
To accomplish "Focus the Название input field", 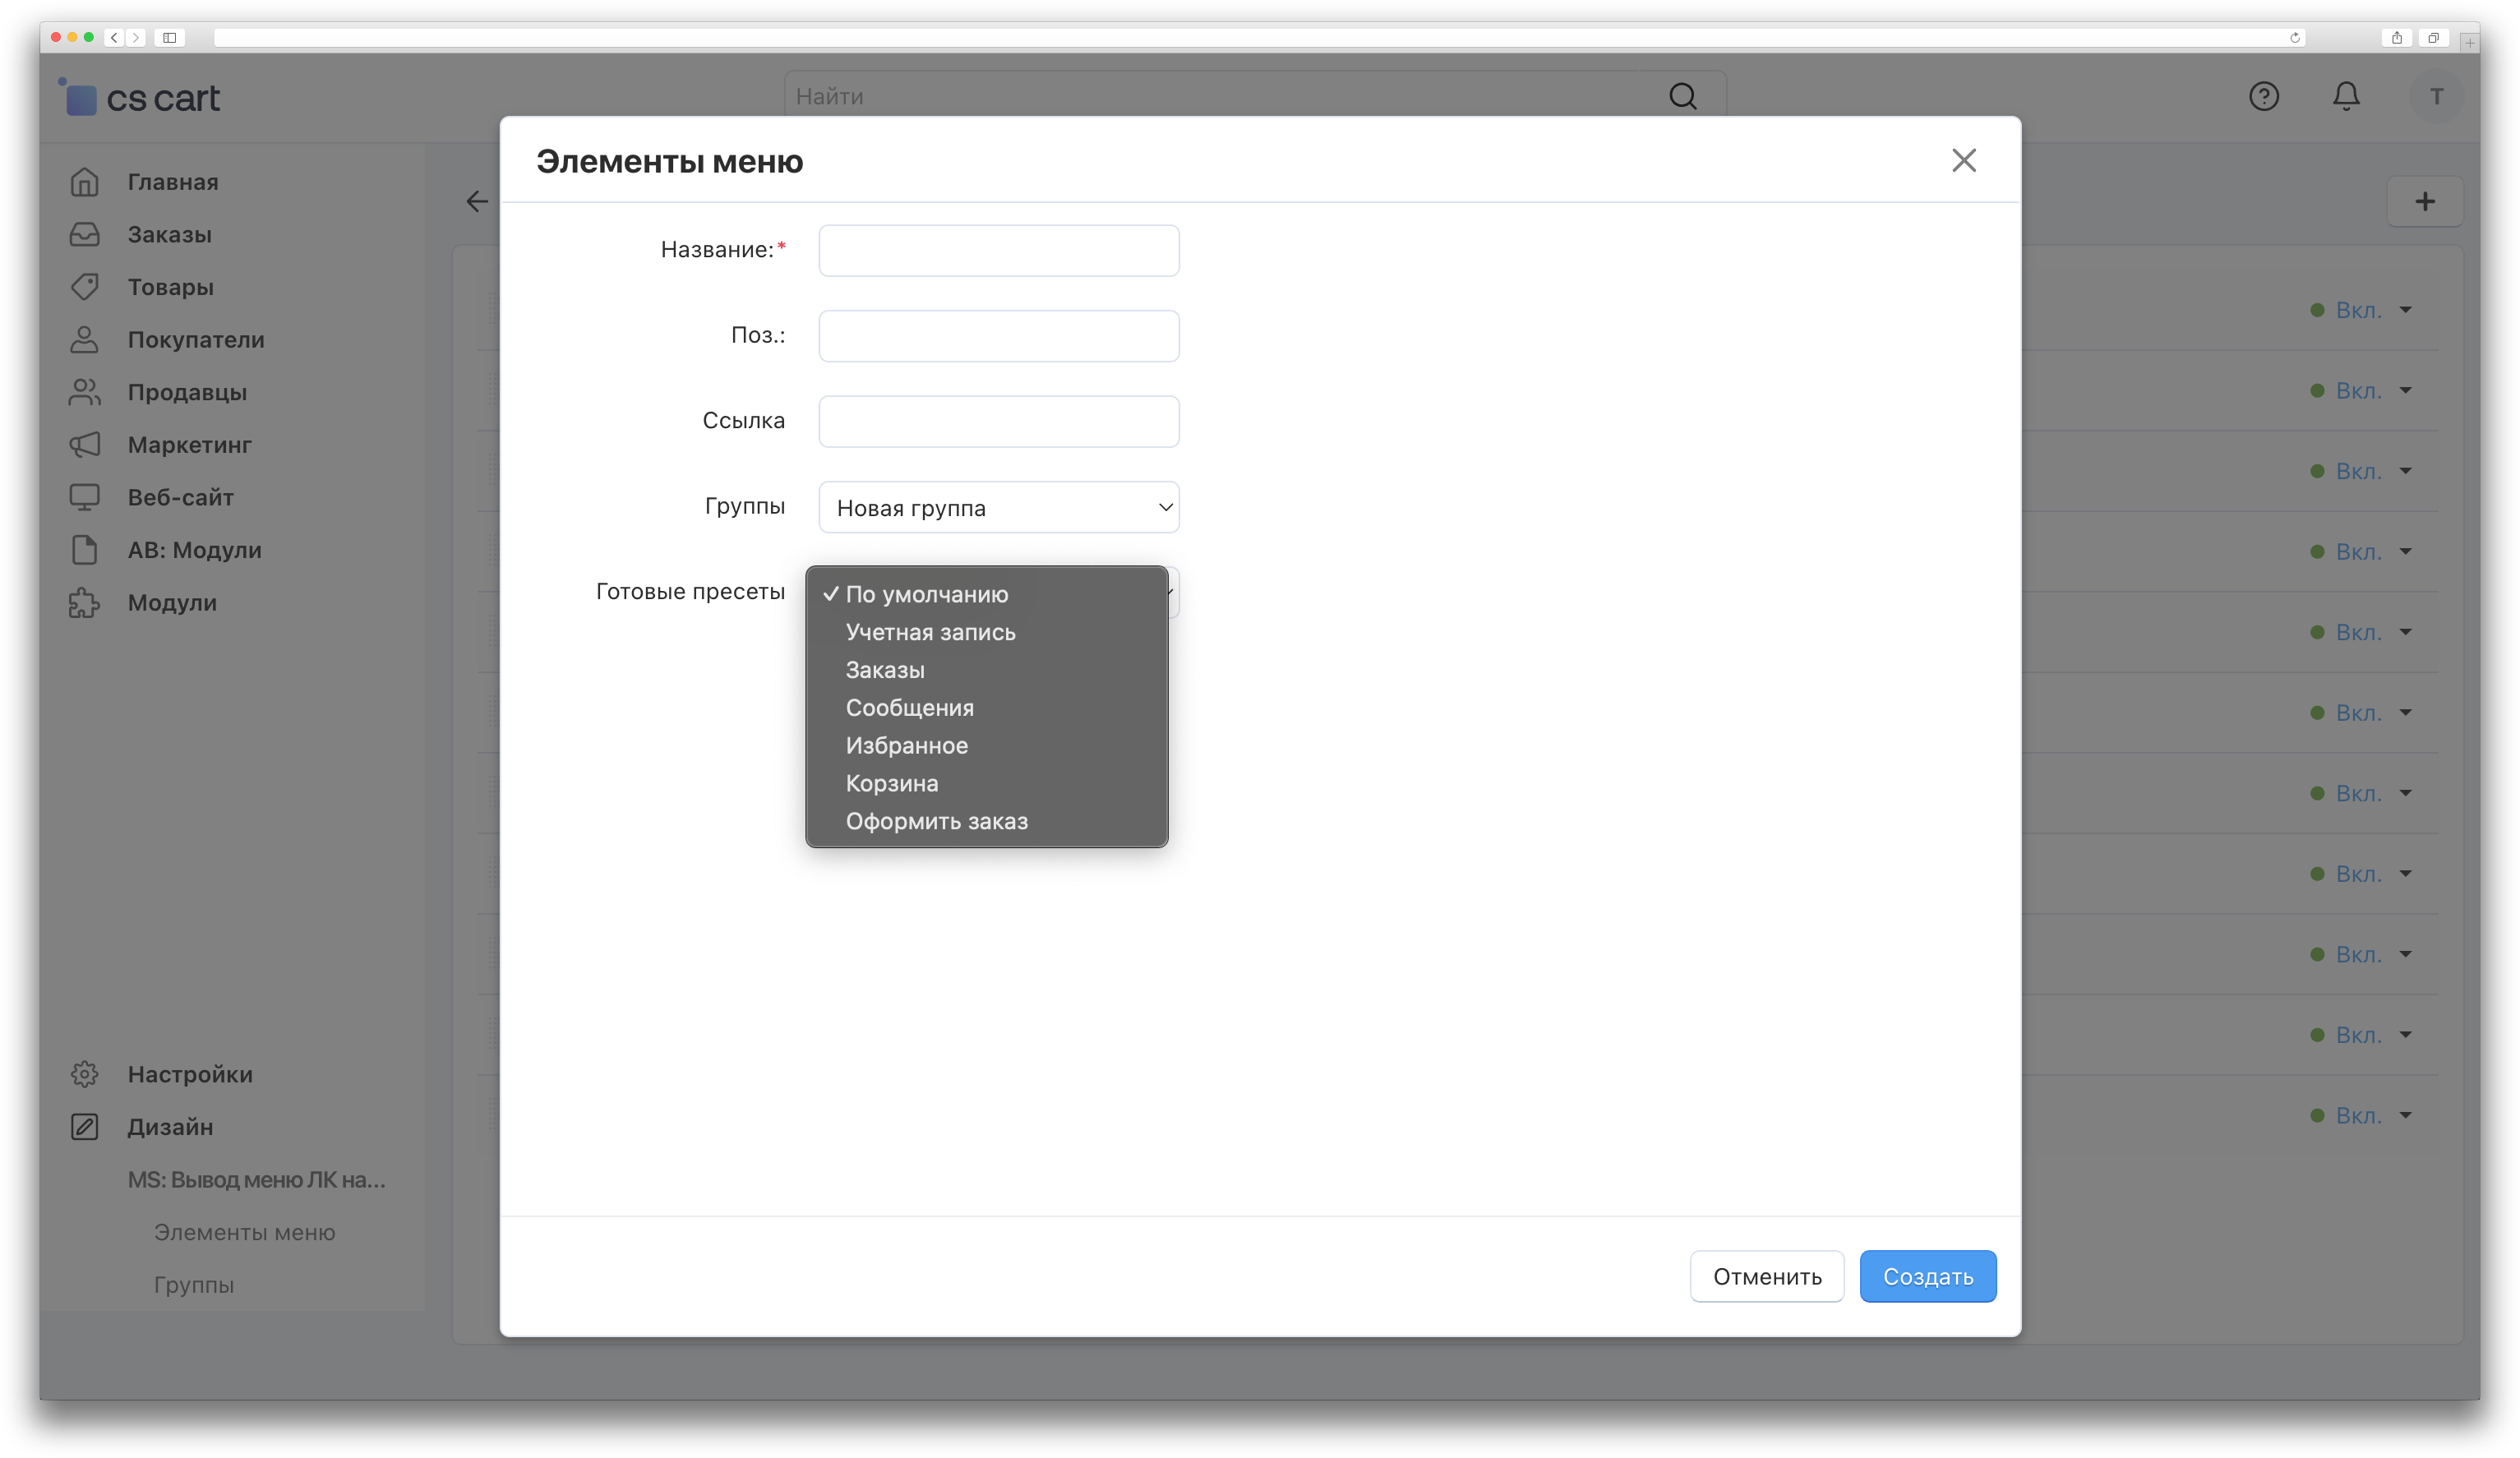I will 998,251.
